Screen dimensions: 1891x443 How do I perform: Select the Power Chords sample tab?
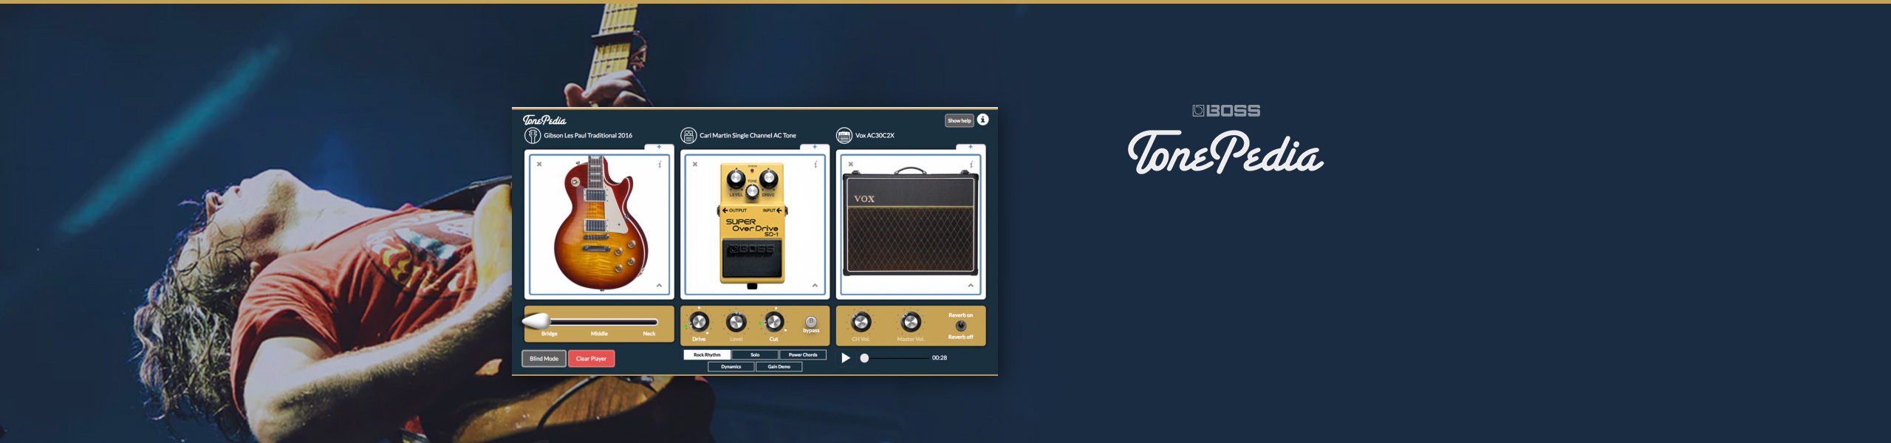click(803, 355)
